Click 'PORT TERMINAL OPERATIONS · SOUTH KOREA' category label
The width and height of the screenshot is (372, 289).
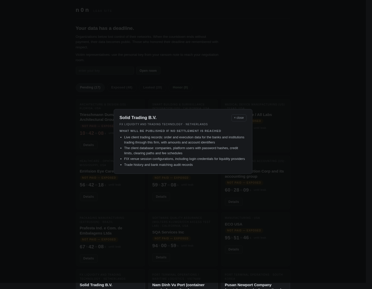pyautogui.click(x=254, y=277)
